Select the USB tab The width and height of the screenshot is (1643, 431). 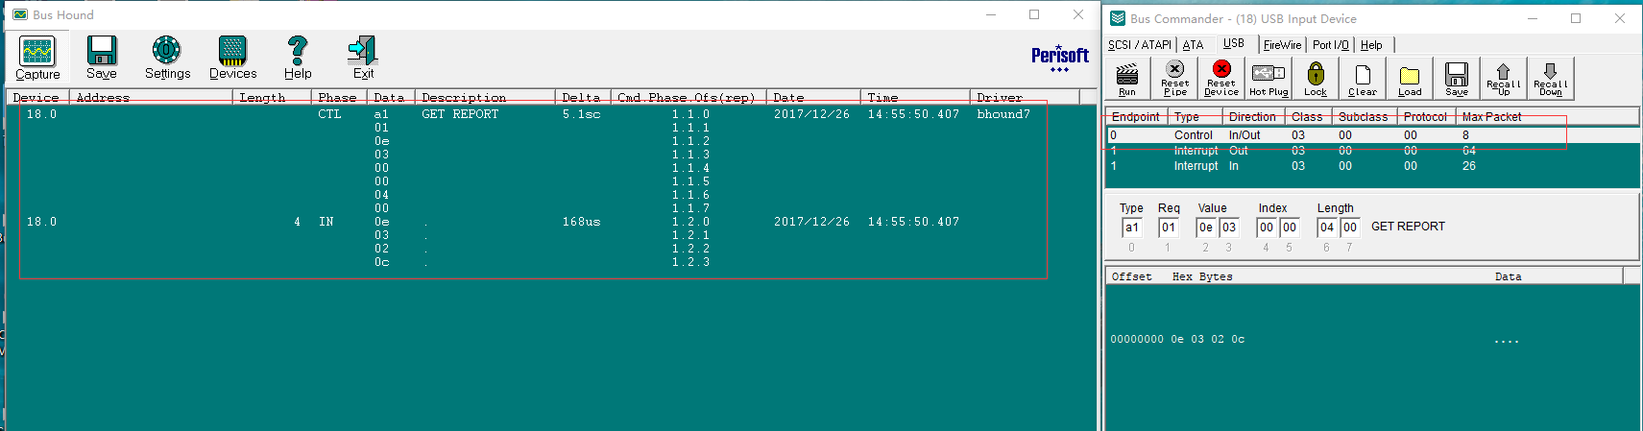pos(1234,43)
